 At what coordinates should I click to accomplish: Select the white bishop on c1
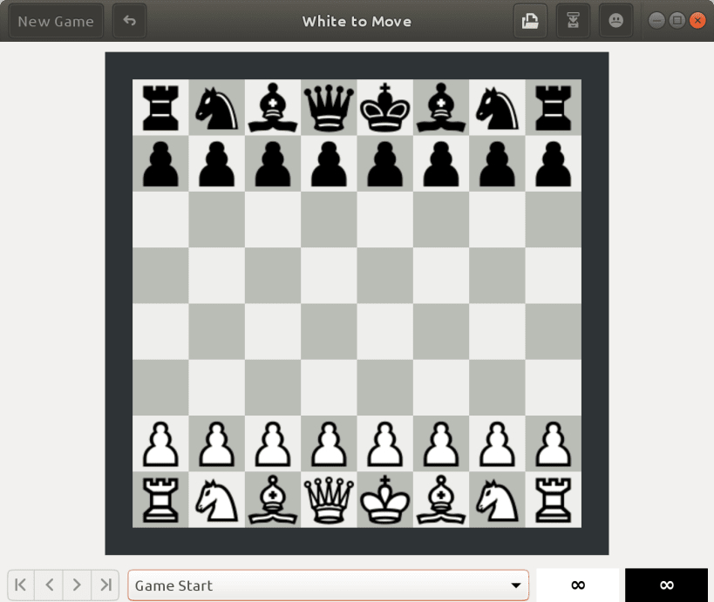click(x=273, y=499)
